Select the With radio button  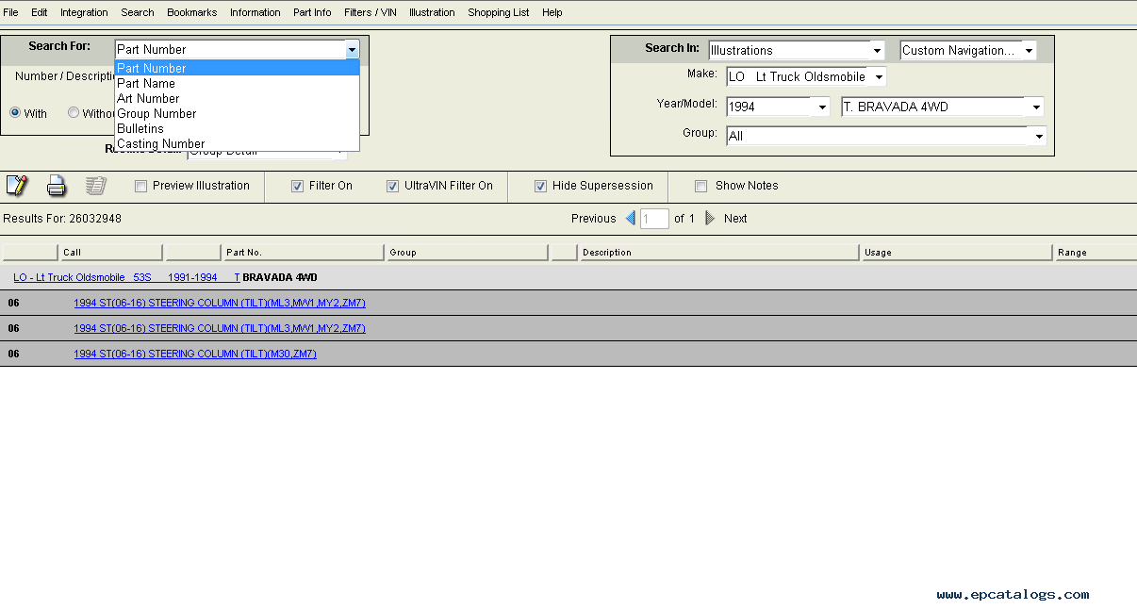(15, 113)
